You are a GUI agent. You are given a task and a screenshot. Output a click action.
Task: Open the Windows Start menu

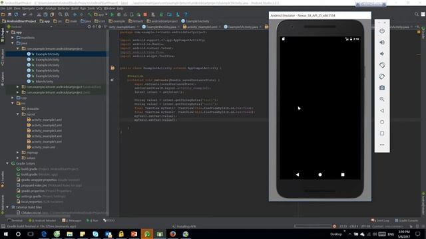pyautogui.click(x=5, y=234)
